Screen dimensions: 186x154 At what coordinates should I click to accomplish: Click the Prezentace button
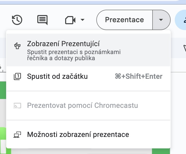124,20
